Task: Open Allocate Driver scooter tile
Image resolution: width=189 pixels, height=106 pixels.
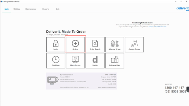Action: (x=115, y=45)
